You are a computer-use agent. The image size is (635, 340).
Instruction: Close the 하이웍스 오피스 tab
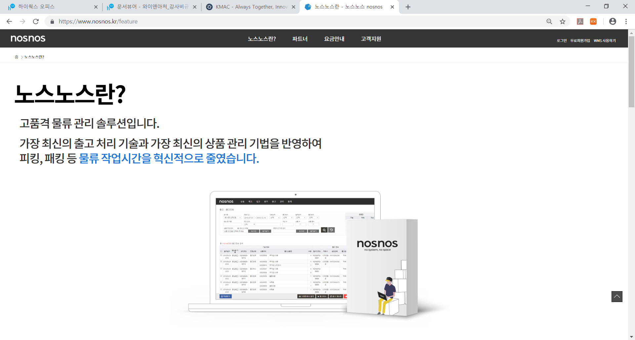96,7
